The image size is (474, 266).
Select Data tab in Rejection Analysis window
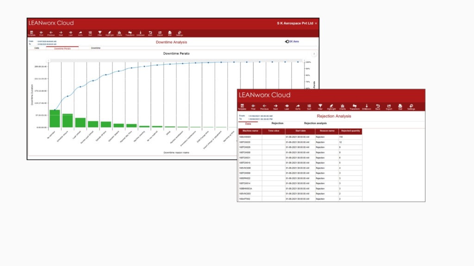pyautogui.click(x=248, y=124)
